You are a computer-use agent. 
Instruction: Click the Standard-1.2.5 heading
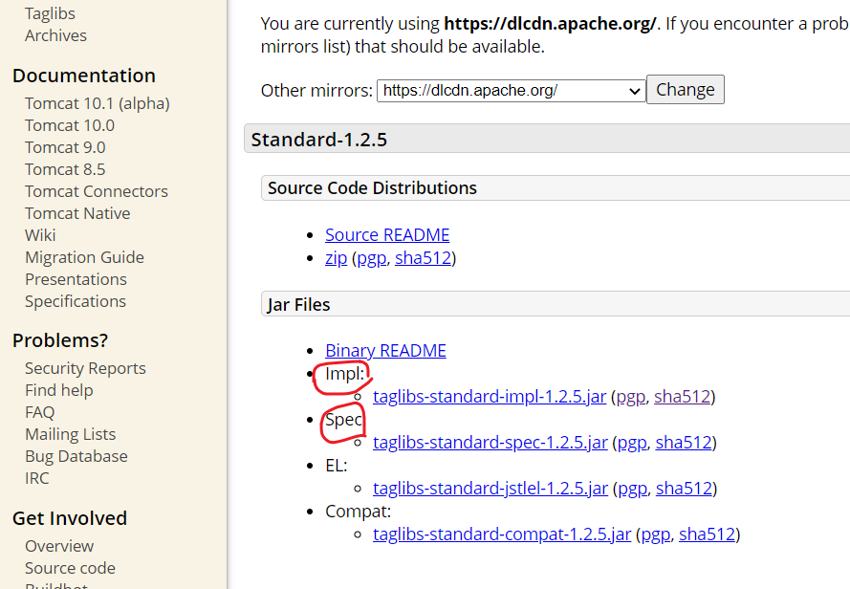(x=319, y=140)
